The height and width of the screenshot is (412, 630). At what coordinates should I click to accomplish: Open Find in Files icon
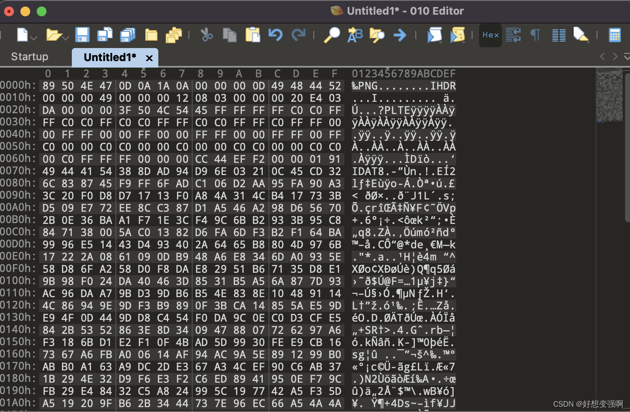pos(377,35)
